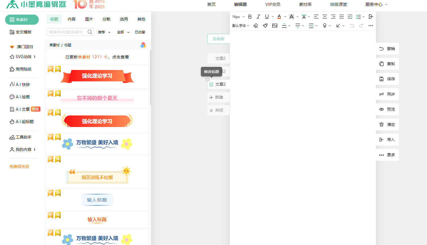Switch to the 图片 material tab
The image size is (427, 245).
[x=89, y=19]
